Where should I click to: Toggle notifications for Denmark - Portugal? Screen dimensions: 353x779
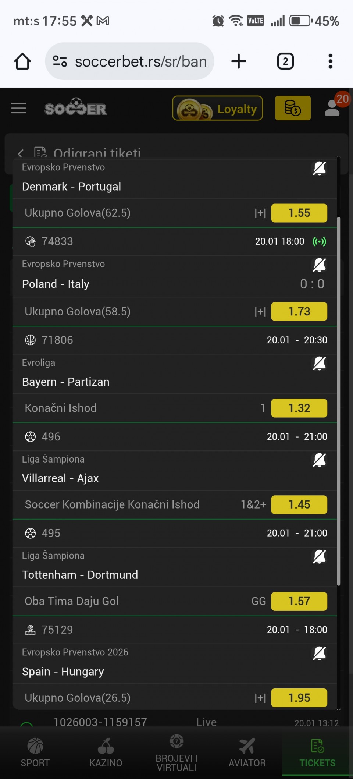319,169
